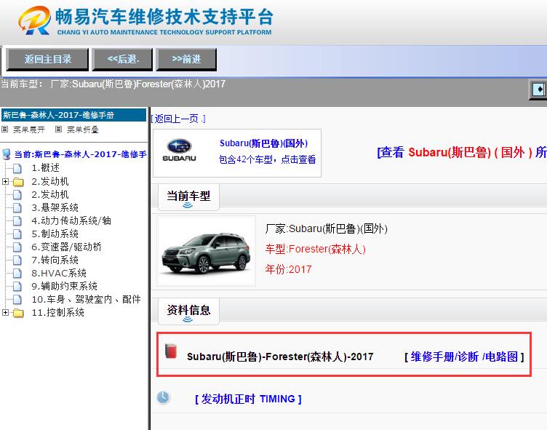Viewport: 547px width, 430px height.
Task: Click 菜单展开 text to expand menu
Action: point(29,130)
